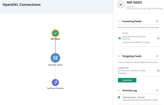Refresh the Outgoing Feeds section
Image resolution: width=164 pixels, height=105 pixels.
tap(157, 56)
